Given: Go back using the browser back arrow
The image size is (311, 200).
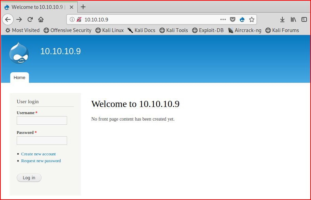Looking at the screenshot, I should 8,19.
